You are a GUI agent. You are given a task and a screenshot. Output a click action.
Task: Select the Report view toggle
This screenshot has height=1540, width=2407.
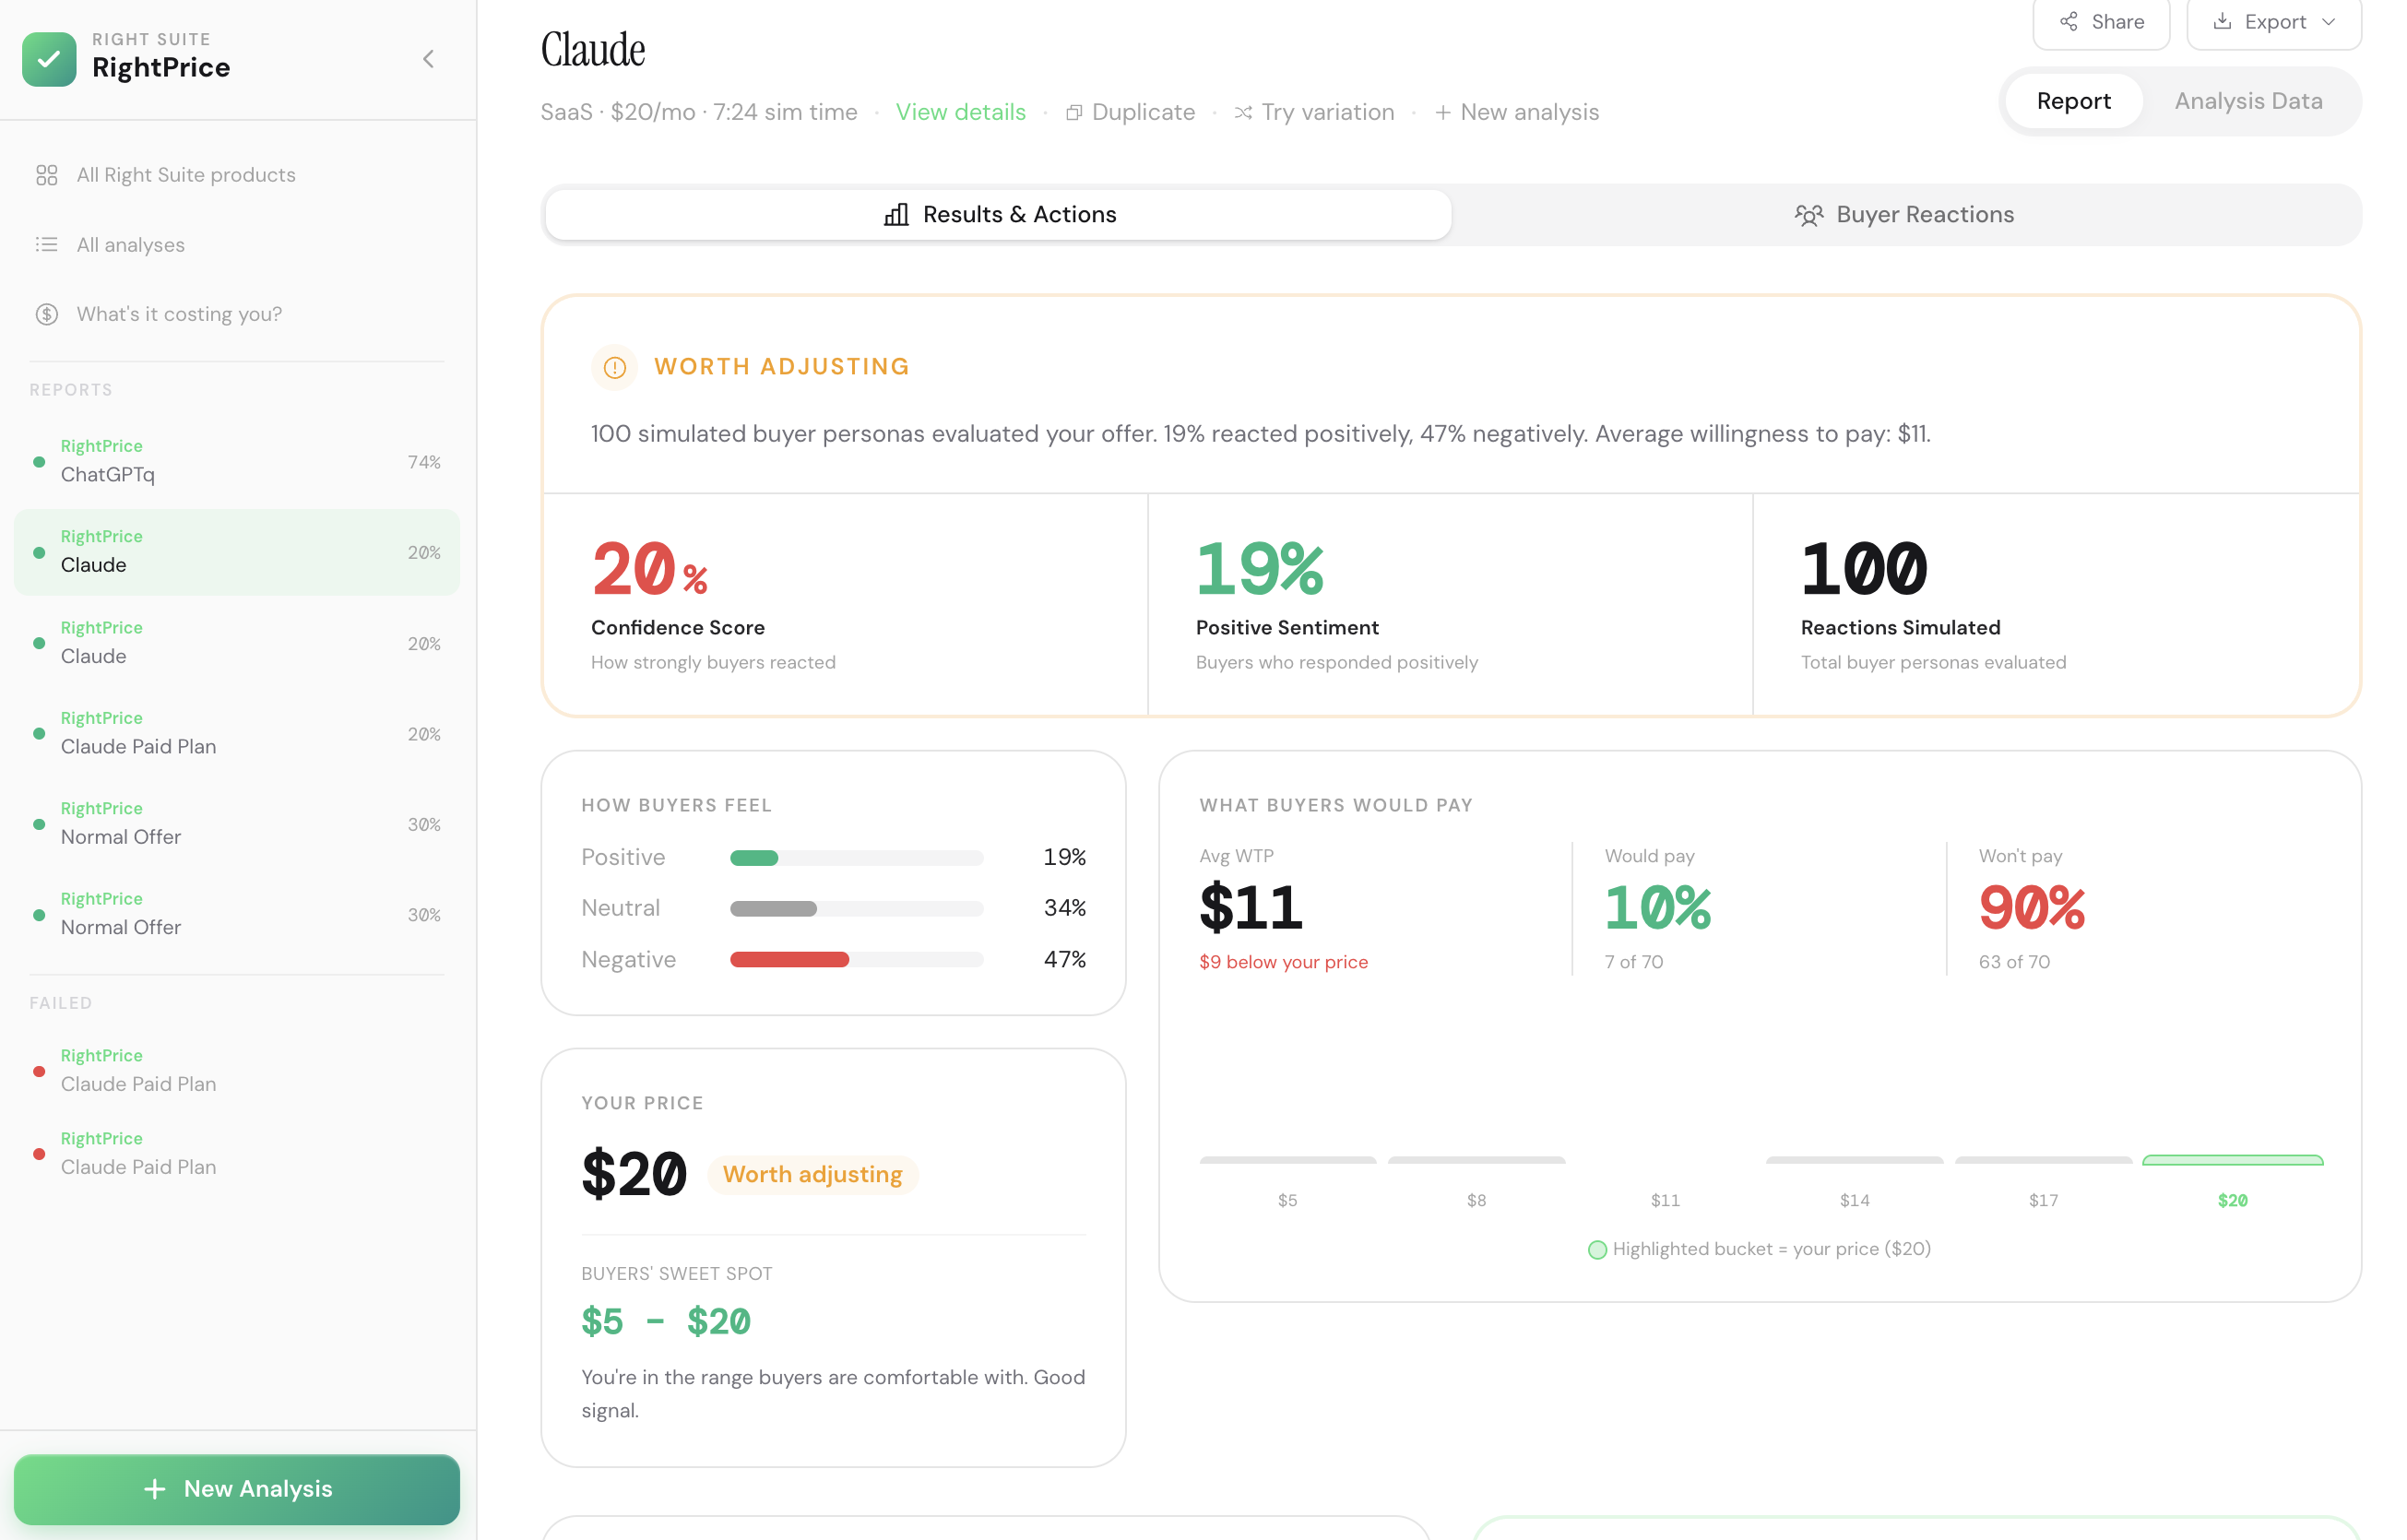2073,101
